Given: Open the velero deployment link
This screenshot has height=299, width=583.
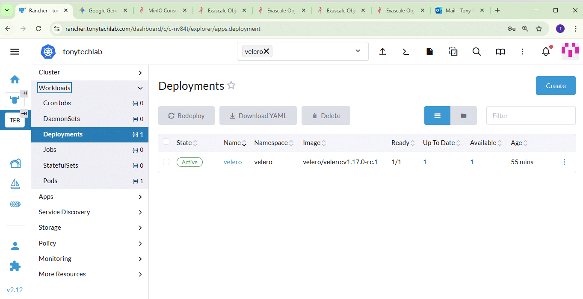Looking at the screenshot, I should pyautogui.click(x=233, y=162).
